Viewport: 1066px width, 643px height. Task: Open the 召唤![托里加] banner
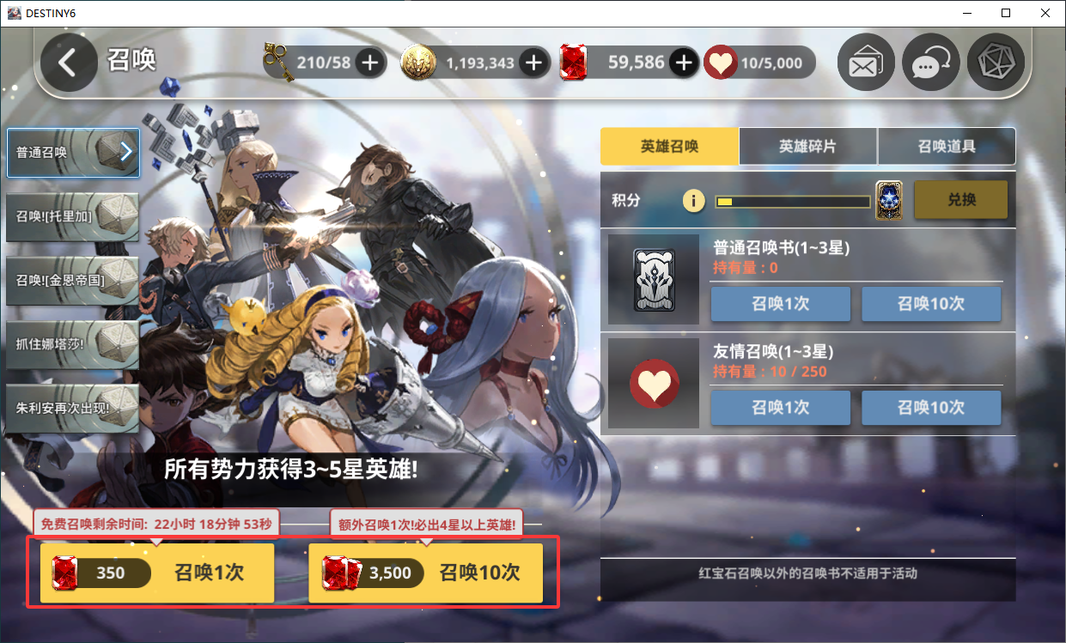[73, 216]
